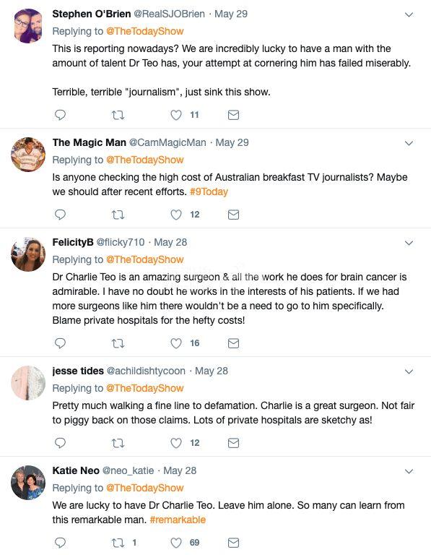Open the #9Today hashtag

click(x=209, y=192)
